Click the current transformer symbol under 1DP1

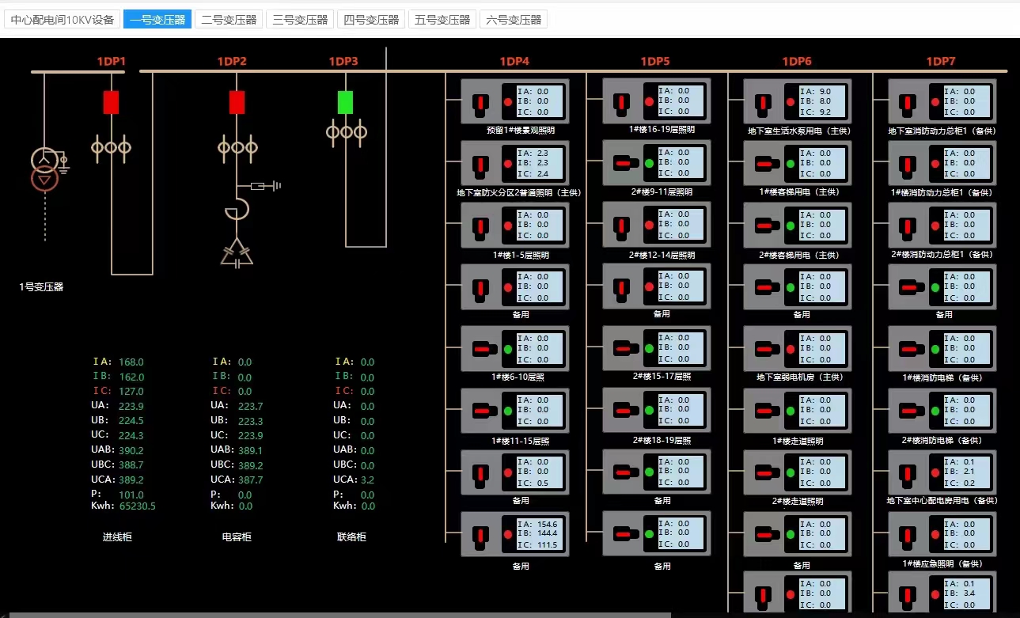[x=111, y=147]
